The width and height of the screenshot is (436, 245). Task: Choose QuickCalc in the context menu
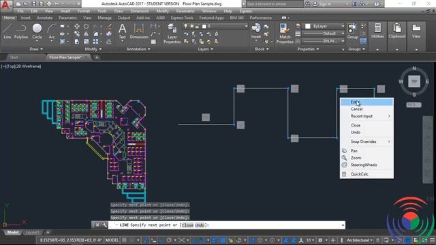click(x=367, y=174)
